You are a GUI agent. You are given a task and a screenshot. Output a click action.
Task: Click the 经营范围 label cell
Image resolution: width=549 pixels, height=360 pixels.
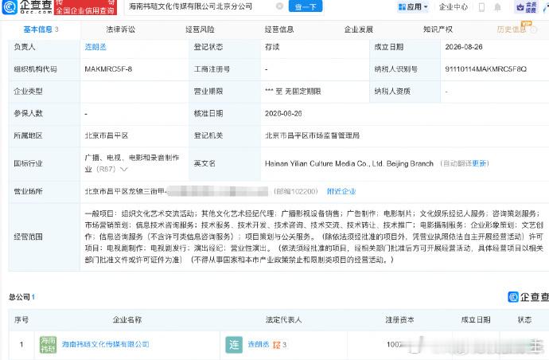pos(45,237)
